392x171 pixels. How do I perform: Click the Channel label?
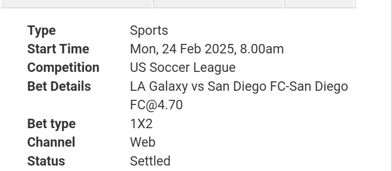[51, 142]
